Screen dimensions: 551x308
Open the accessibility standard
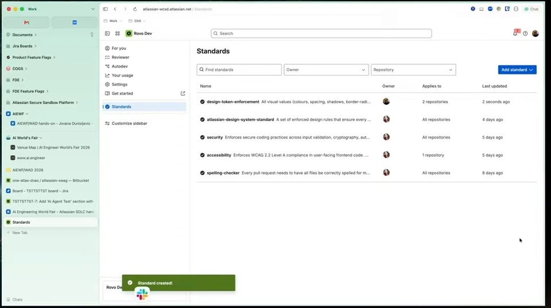[219, 155]
